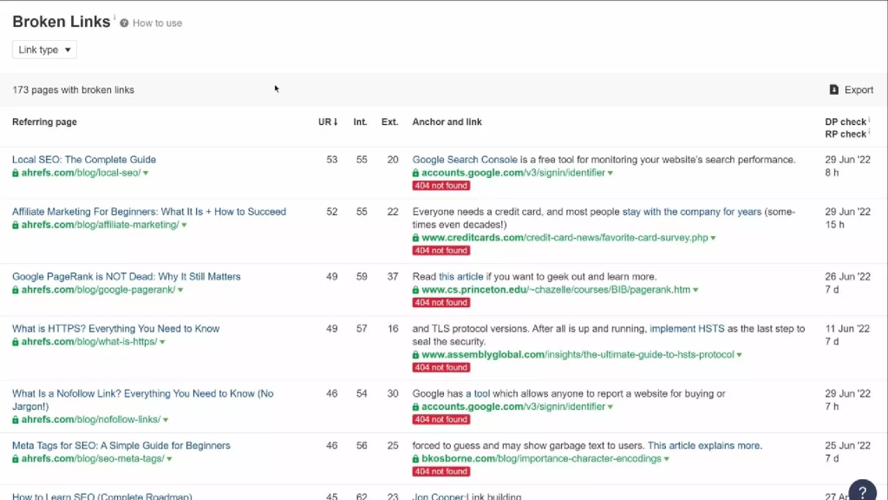The image size is (888, 500).
Task: Click the padlock icon beside www.creditcards.com link
Action: [x=415, y=238]
